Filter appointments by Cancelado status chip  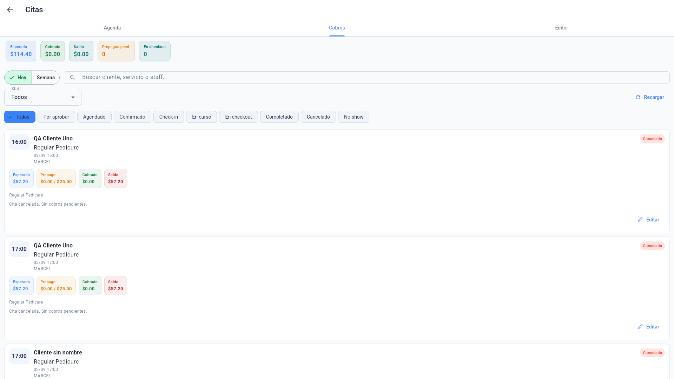coord(318,117)
